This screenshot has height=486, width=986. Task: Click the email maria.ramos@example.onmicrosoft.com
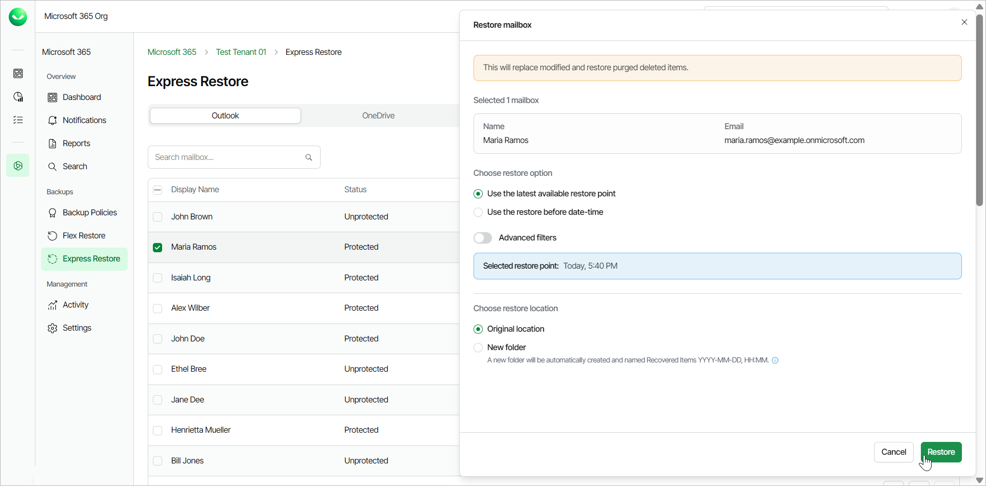[x=794, y=140]
